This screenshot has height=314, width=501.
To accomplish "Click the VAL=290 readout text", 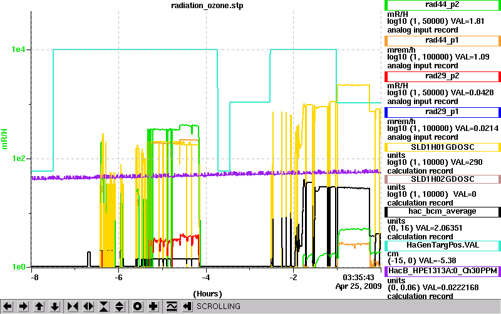I will [467, 162].
